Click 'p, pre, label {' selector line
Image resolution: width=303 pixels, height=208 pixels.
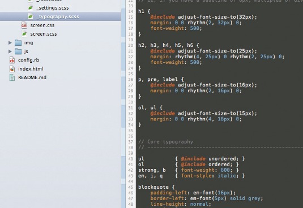(x=161, y=80)
